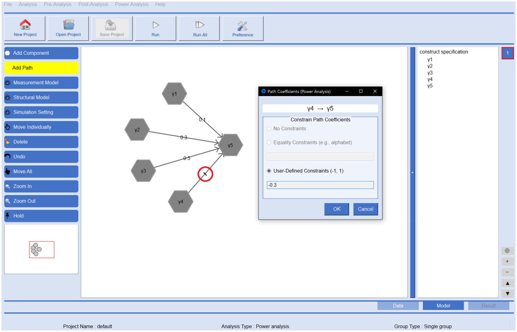Image resolution: width=517 pixels, height=332 pixels.
Task: Zoom Out on the model canvas
Action: (41, 201)
